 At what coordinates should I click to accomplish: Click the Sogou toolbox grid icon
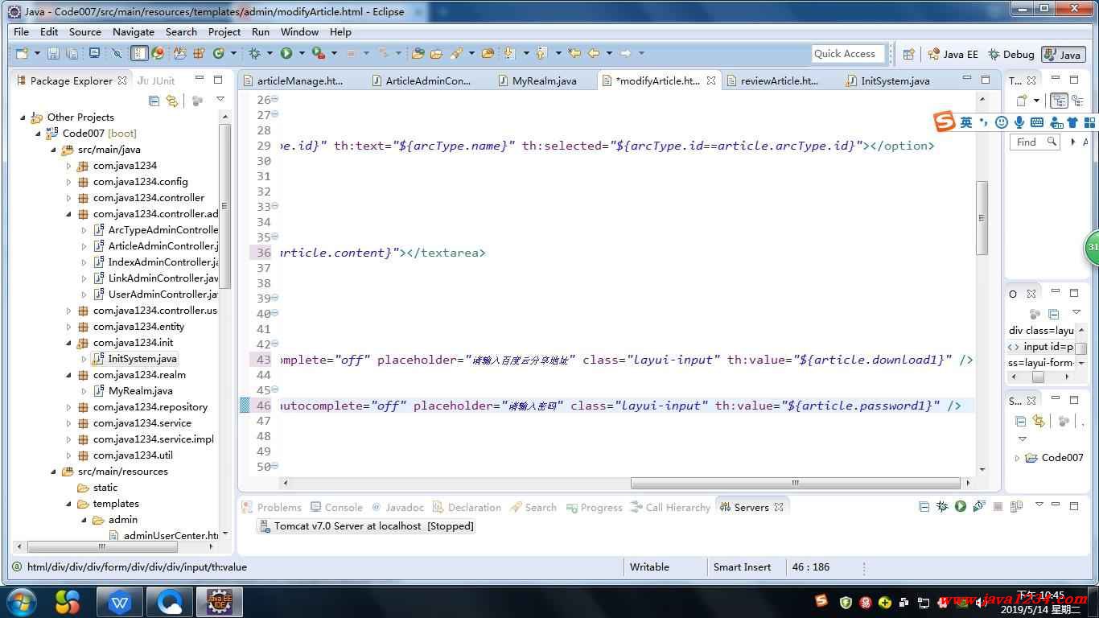point(1090,122)
